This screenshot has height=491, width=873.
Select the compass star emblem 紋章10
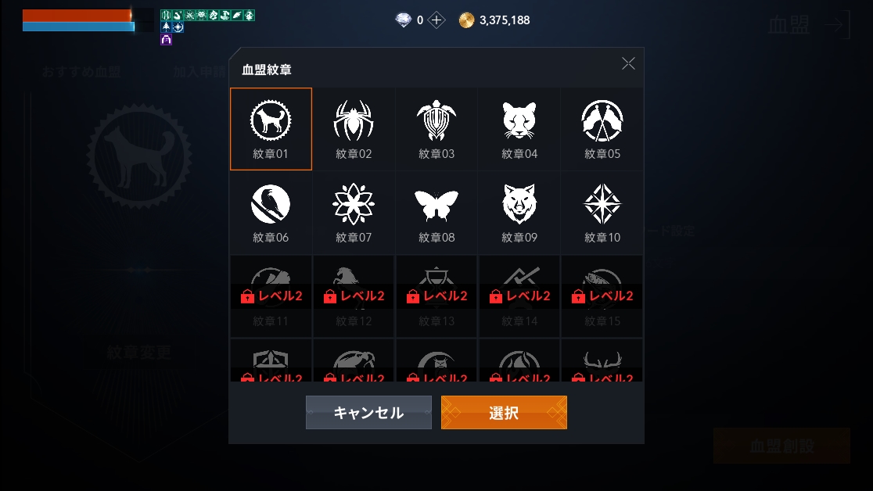pos(602,213)
